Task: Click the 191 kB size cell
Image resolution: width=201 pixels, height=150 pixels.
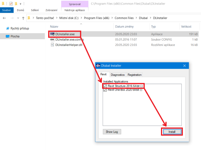Action: click(x=193, y=34)
